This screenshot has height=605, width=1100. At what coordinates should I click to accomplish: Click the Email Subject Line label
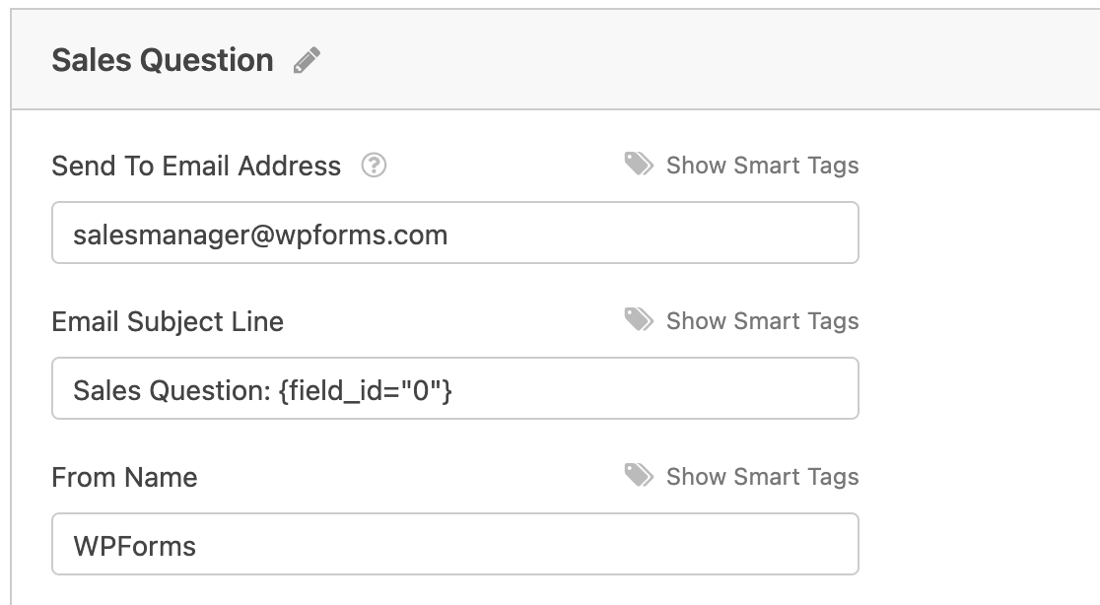tap(168, 322)
